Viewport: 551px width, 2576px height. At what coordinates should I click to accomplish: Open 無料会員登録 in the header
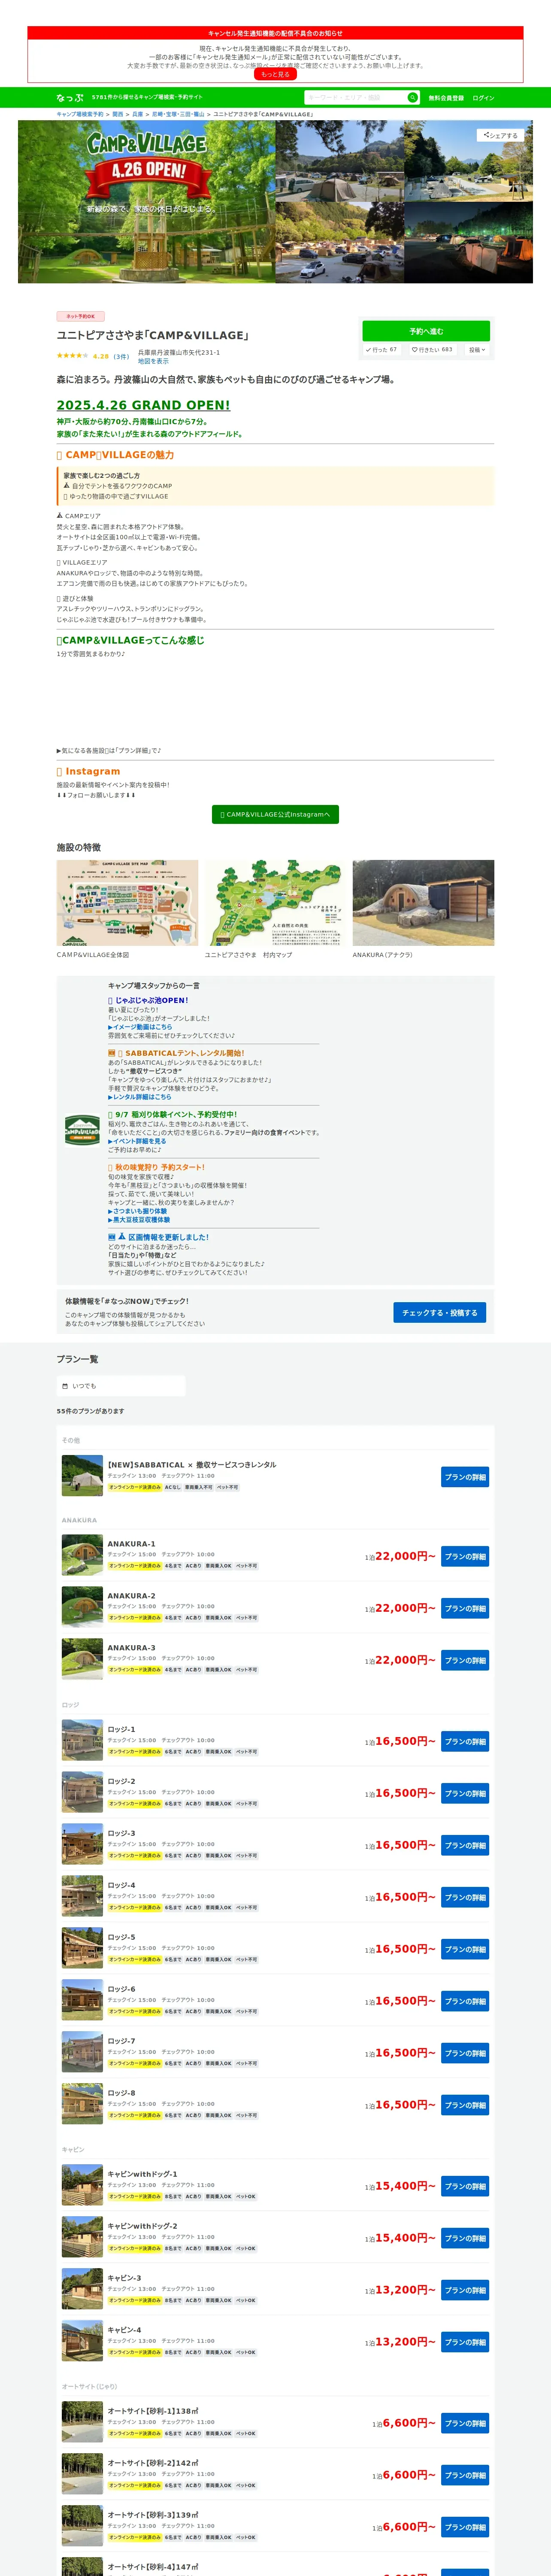pyautogui.click(x=446, y=98)
